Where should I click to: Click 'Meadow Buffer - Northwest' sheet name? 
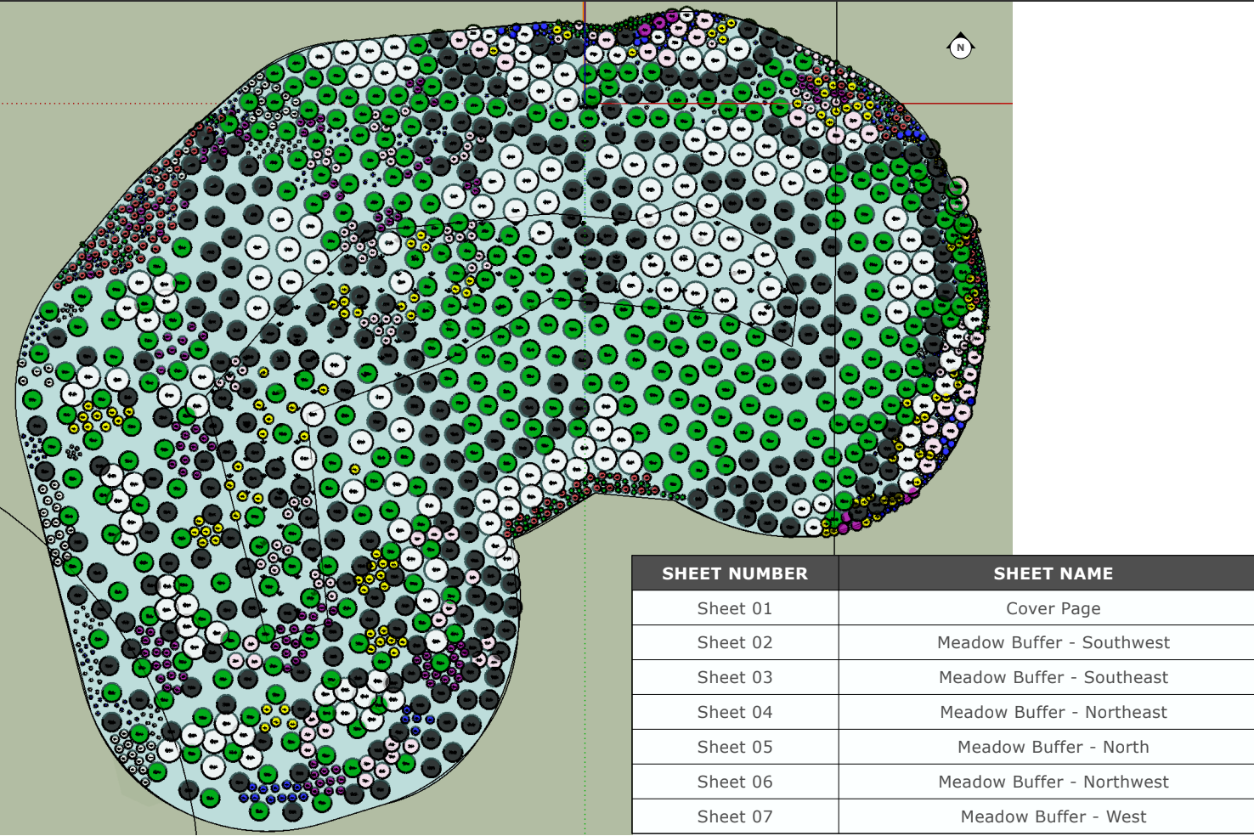coord(1053,782)
